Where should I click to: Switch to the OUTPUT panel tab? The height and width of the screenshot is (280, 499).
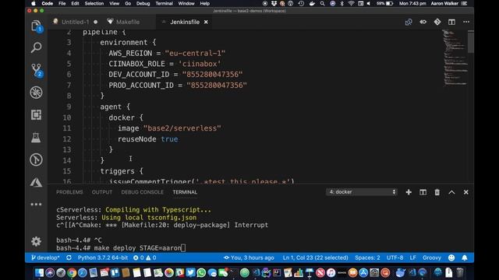pos(102,192)
